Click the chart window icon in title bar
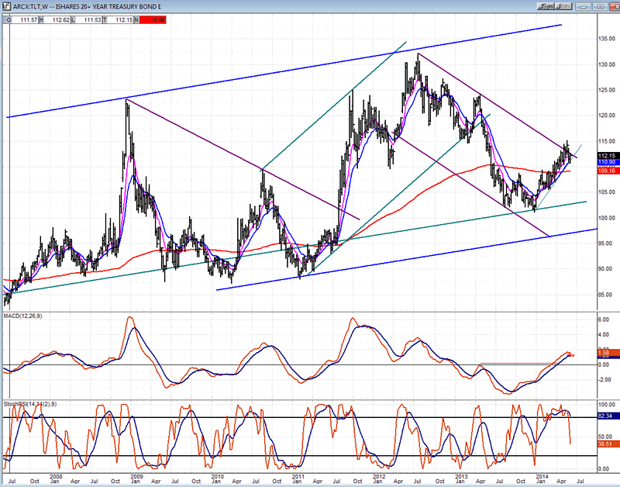 [x=7, y=6]
